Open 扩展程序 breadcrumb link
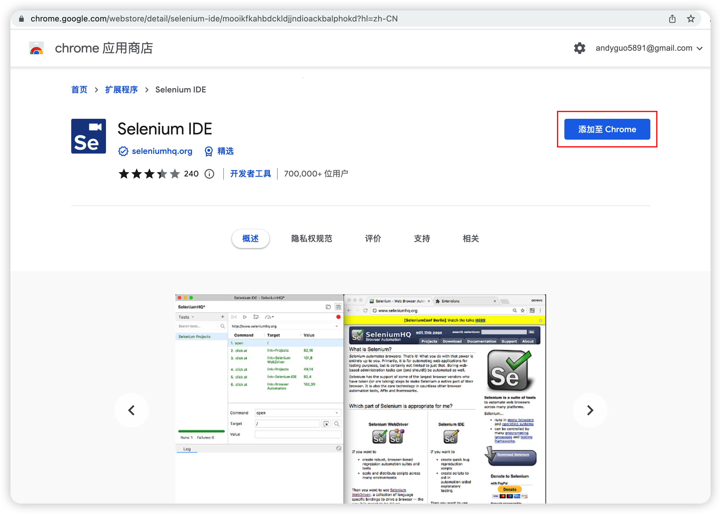The image size is (721, 514). pos(121,90)
